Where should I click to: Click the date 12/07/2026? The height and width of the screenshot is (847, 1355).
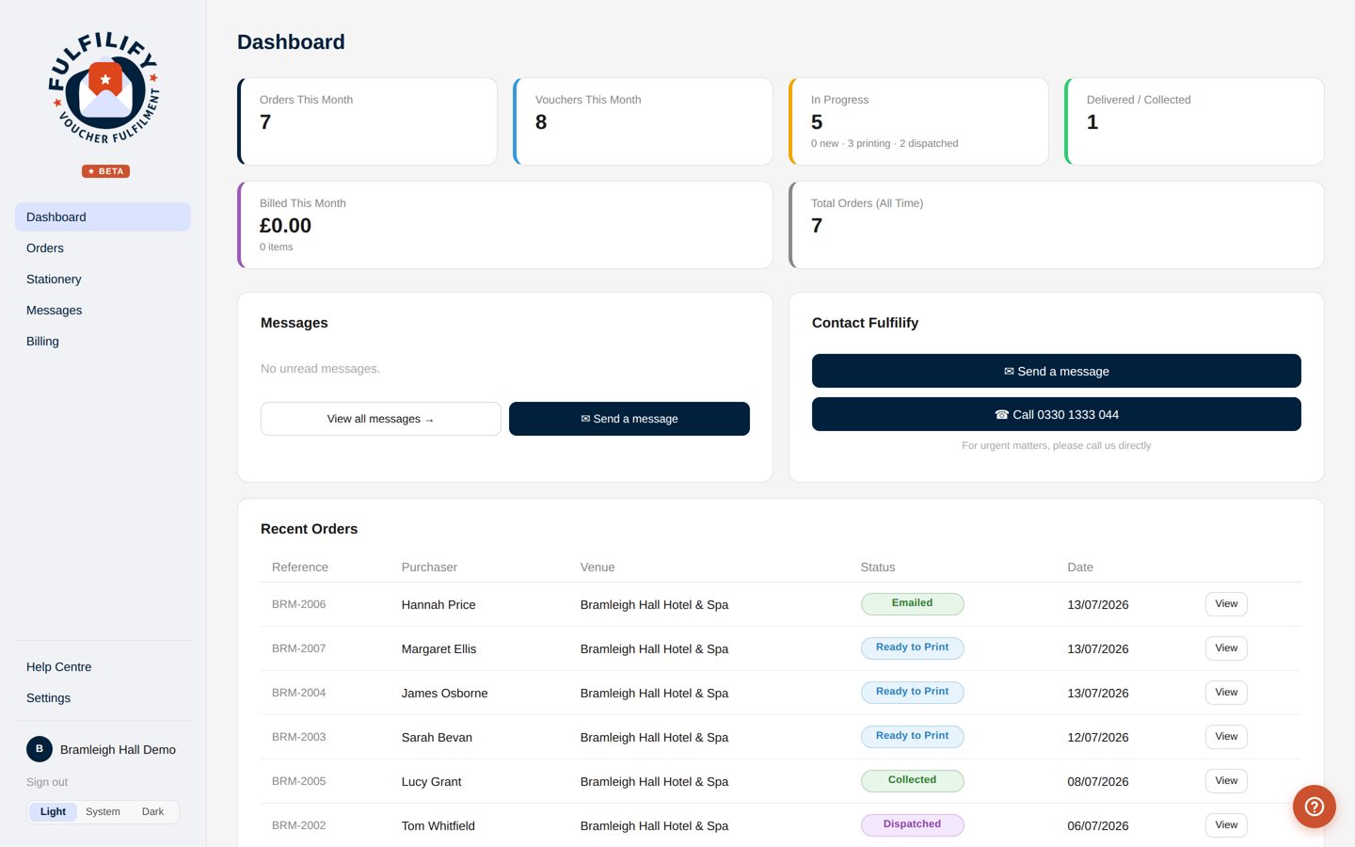tap(1098, 738)
